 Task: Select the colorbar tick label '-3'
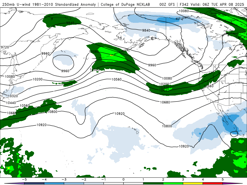tap(64, 179)
